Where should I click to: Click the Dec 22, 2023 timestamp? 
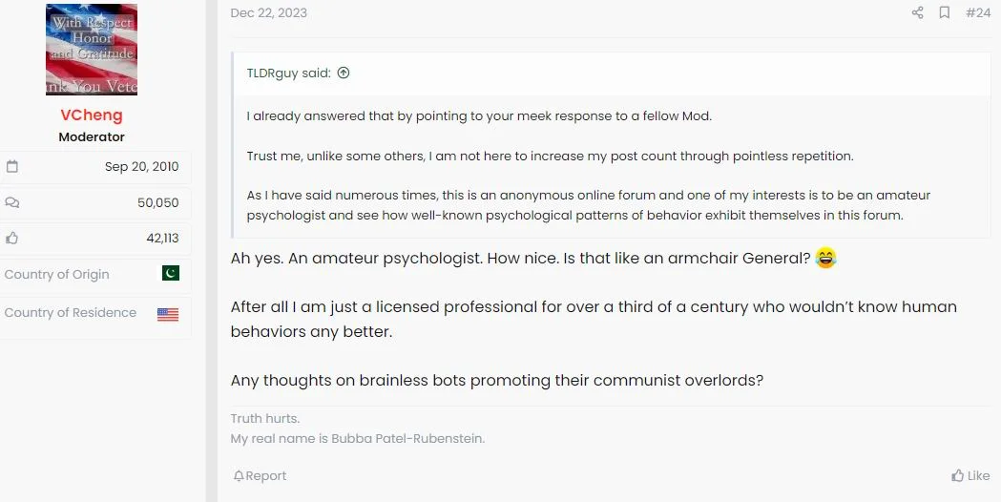(x=269, y=12)
